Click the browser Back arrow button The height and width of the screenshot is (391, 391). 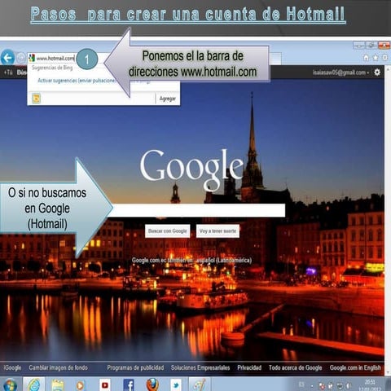pos(7,58)
